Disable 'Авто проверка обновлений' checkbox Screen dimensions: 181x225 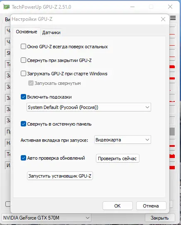tap(23, 158)
